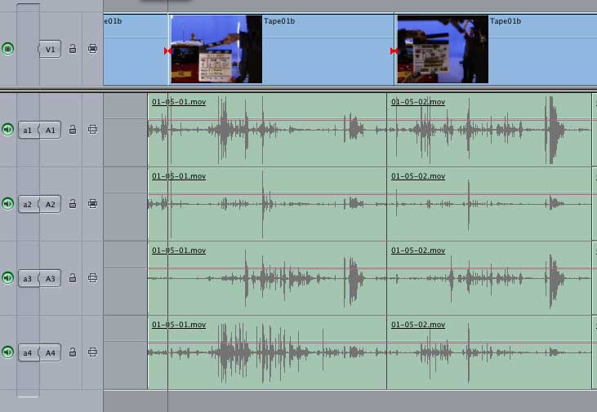Click the A1 destination control
597x412 pixels.
click(x=51, y=130)
